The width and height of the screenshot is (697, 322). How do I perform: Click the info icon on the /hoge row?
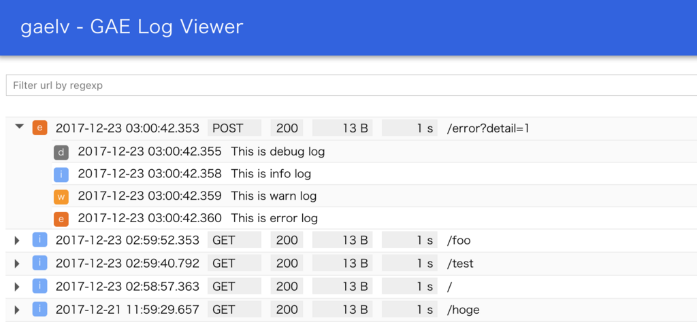(39, 310)
